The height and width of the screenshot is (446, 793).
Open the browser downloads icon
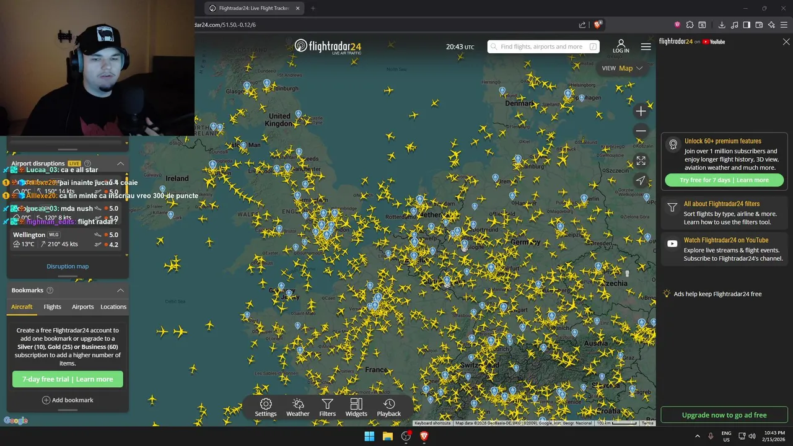click(722, 25)
